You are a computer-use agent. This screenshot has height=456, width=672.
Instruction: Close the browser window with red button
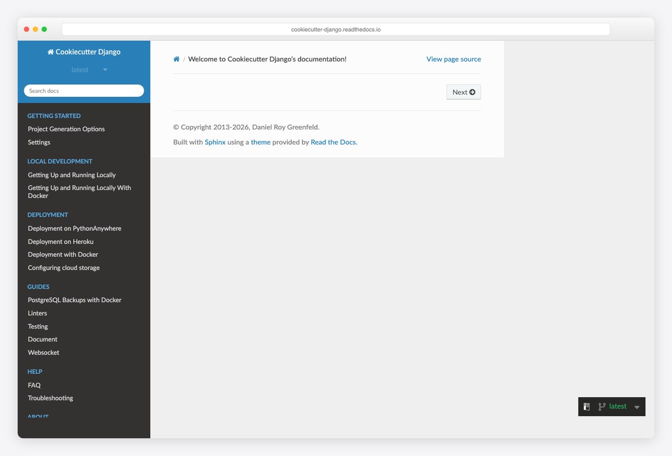[x=26, y=29]
